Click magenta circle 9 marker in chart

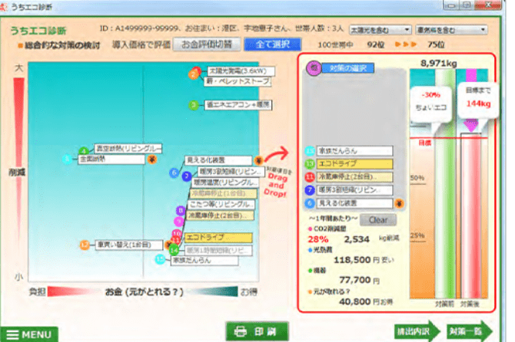[178, 222]
